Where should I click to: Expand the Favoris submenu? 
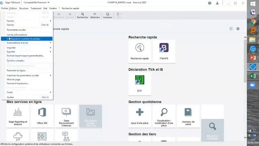[x=27, y=21]
